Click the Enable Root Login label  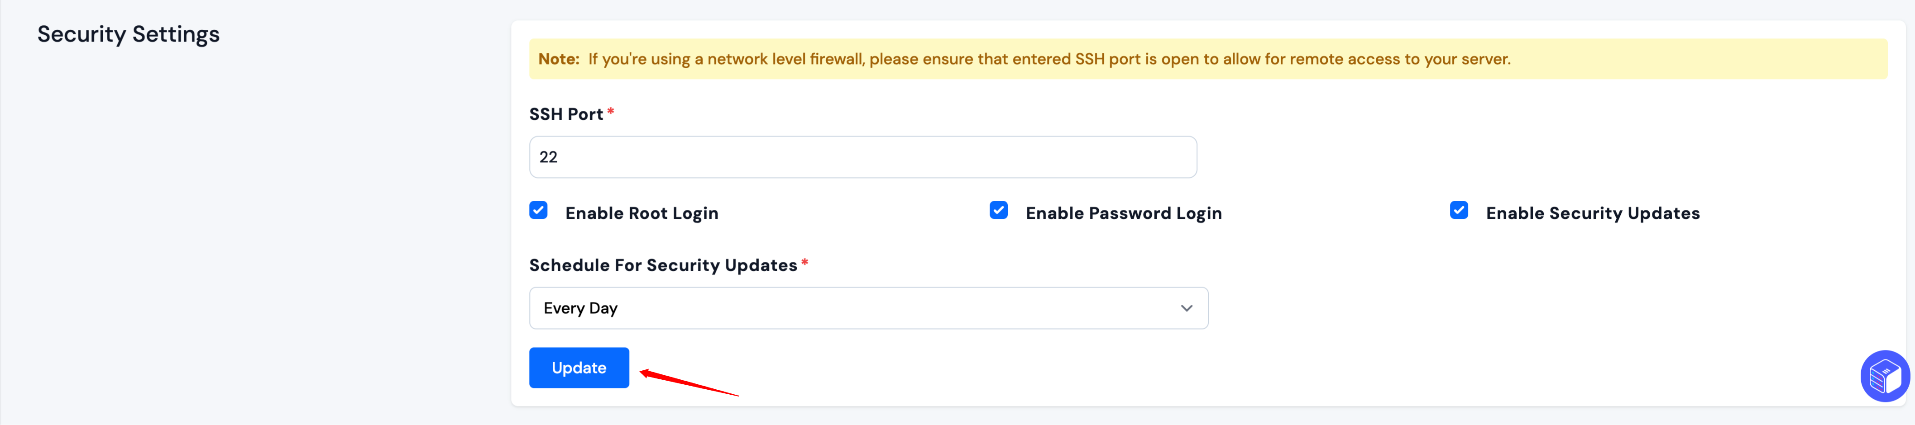tap(642, 213)
